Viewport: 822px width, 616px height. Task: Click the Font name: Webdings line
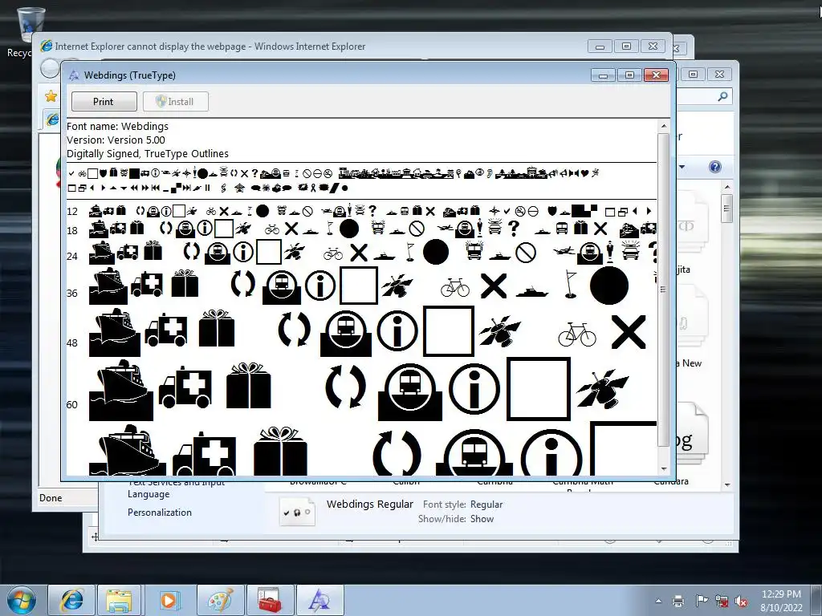(117, 126)
